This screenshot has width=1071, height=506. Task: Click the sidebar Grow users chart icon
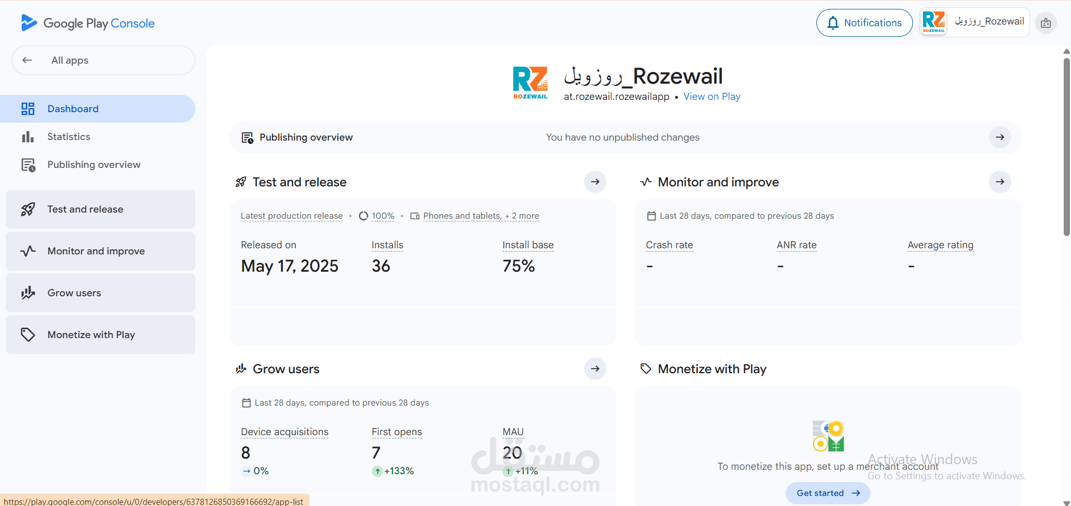tap(28, 293)
